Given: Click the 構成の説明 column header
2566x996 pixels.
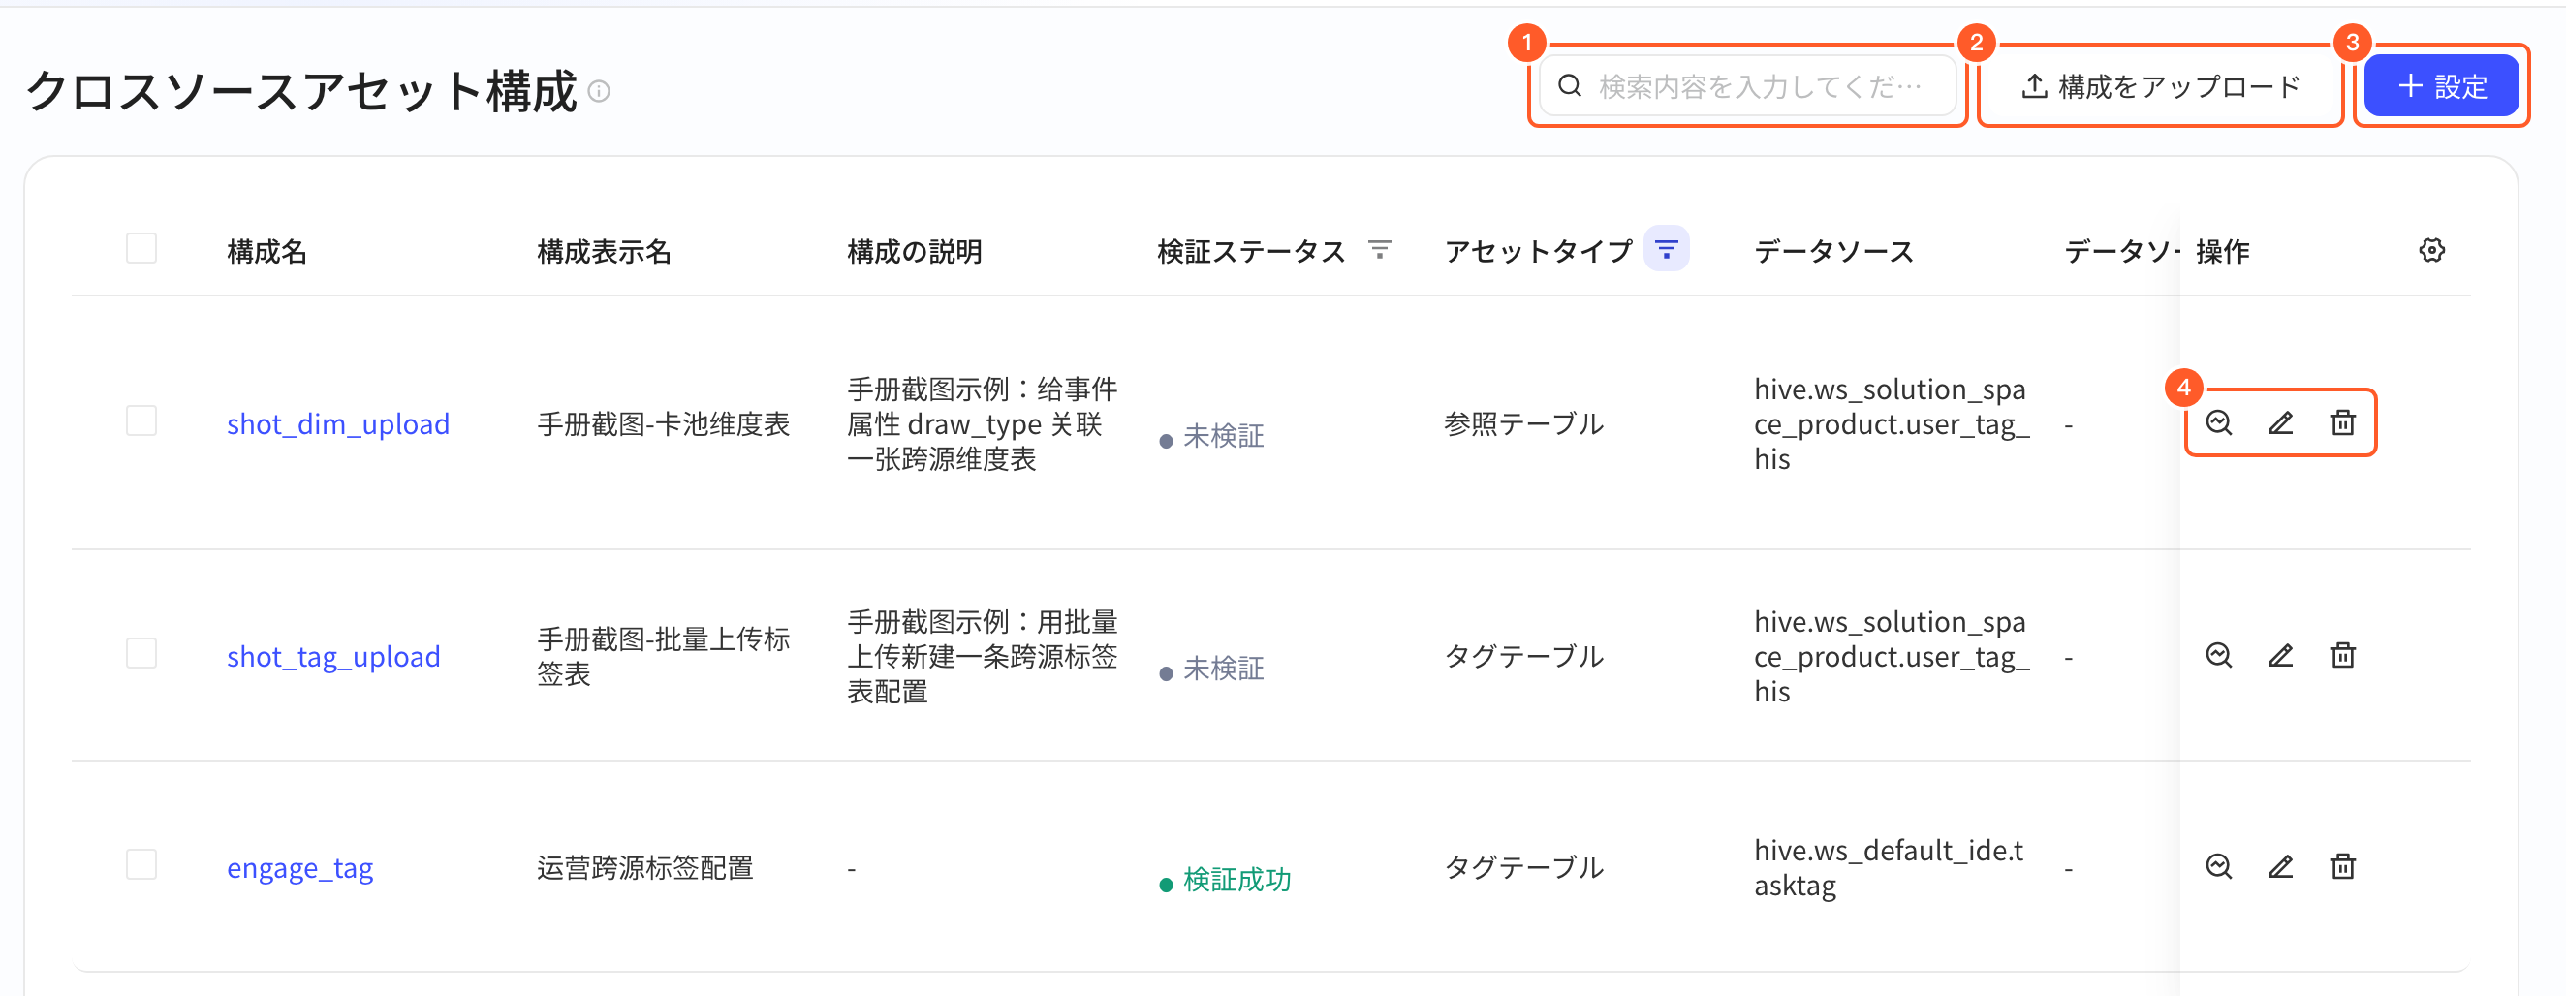Looking at the screenshot, I should [915, 251].
